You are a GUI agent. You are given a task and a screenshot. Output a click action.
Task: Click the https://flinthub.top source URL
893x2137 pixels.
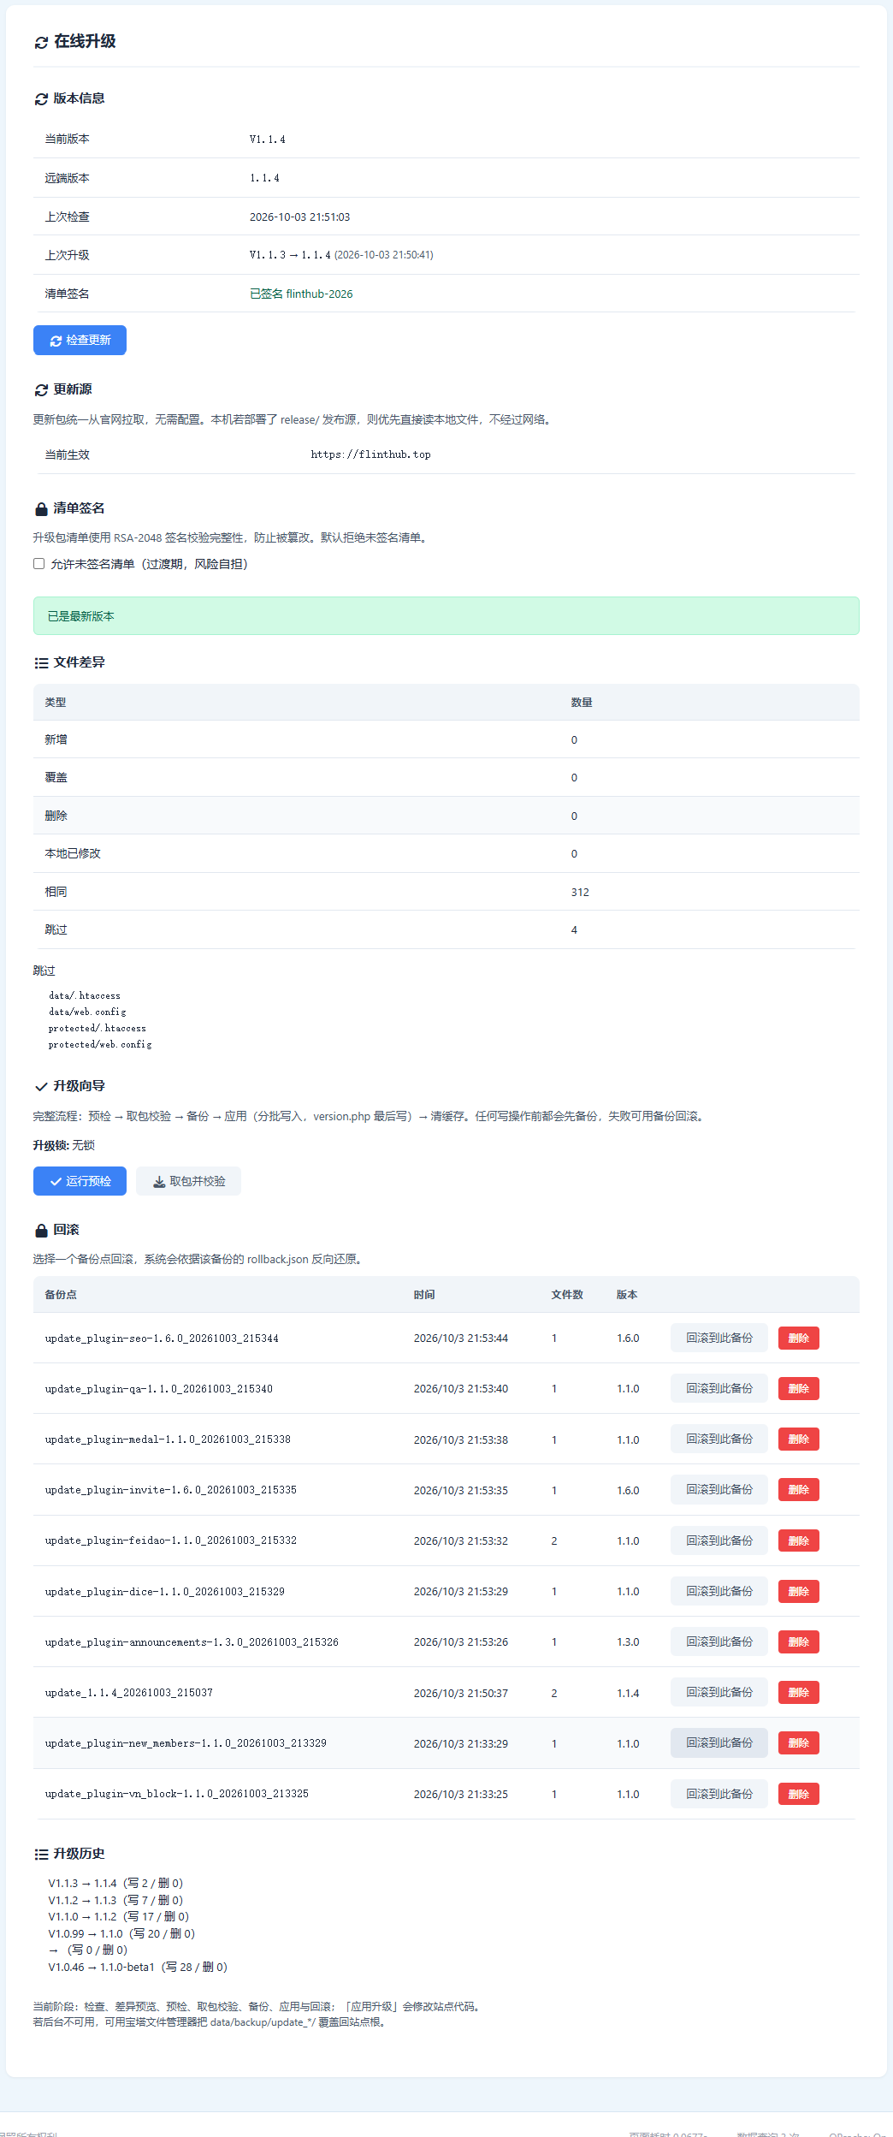[370, 454]
